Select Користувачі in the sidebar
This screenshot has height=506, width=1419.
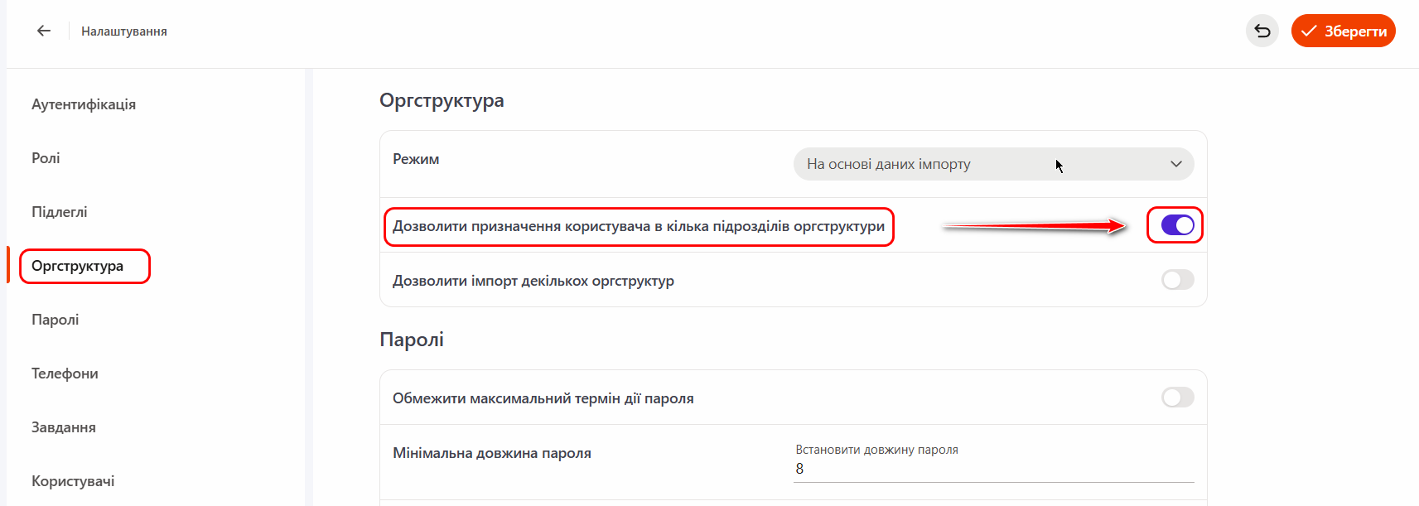coord(73,481)
